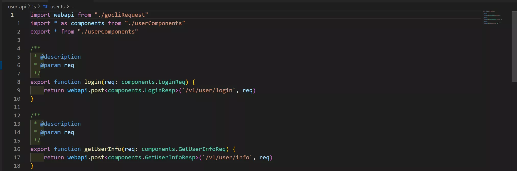Click line number 8 in gutter
Screen dimensions: 517x171
click(19, 82)
